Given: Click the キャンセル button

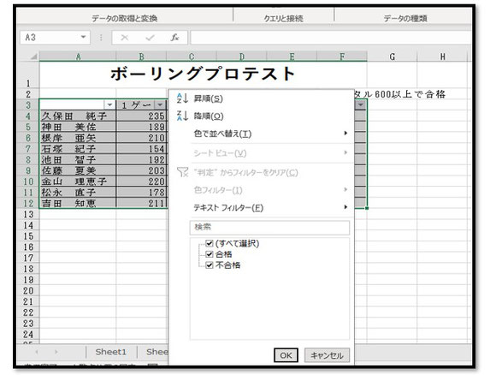Looking at the screenshot, I should [327, 355].
